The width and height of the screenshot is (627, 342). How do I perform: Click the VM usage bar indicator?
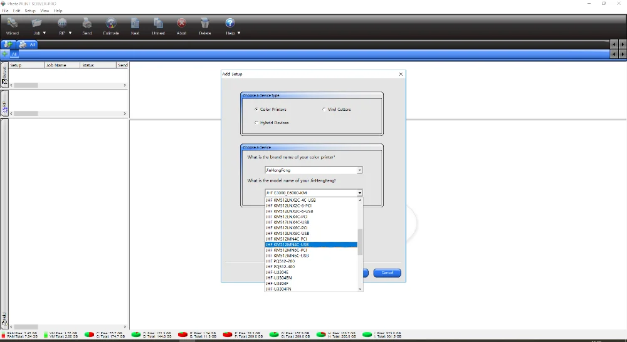coord(46,334)
